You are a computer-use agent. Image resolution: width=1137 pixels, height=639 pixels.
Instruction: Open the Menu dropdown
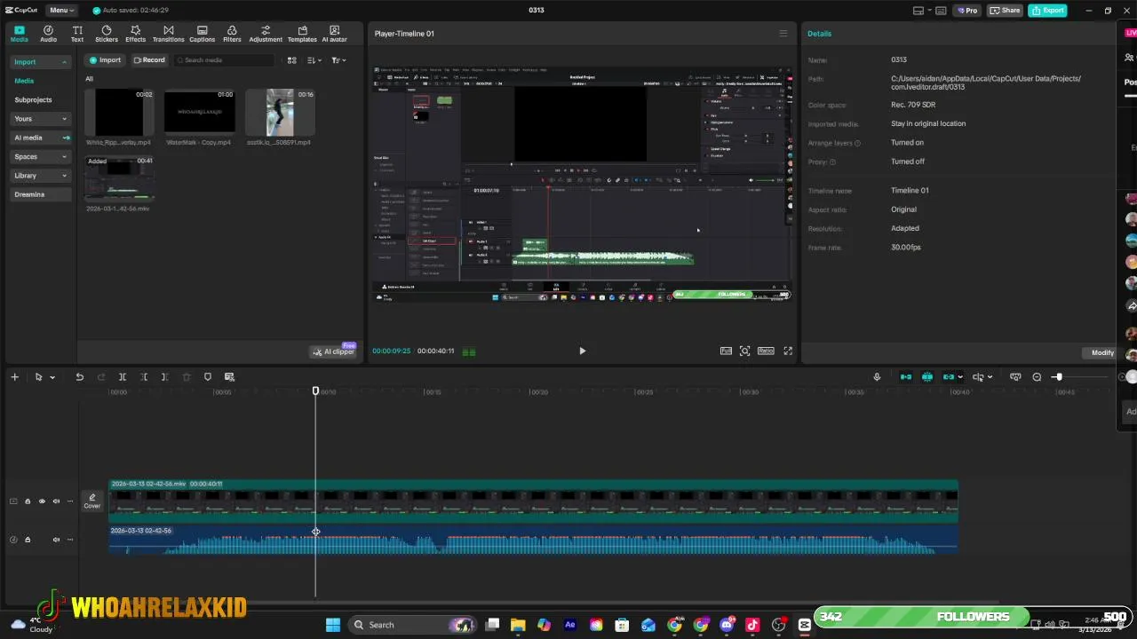[61, 11]
